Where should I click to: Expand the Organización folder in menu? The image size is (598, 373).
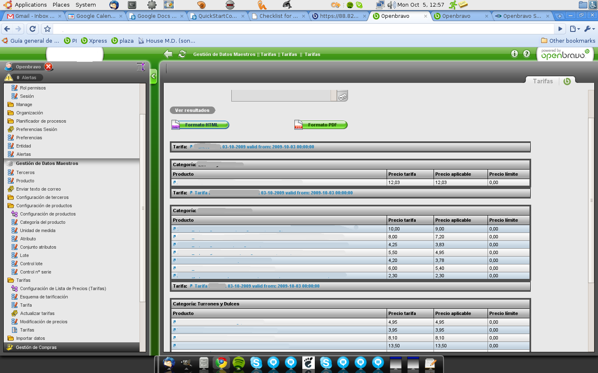click(11, 113)
